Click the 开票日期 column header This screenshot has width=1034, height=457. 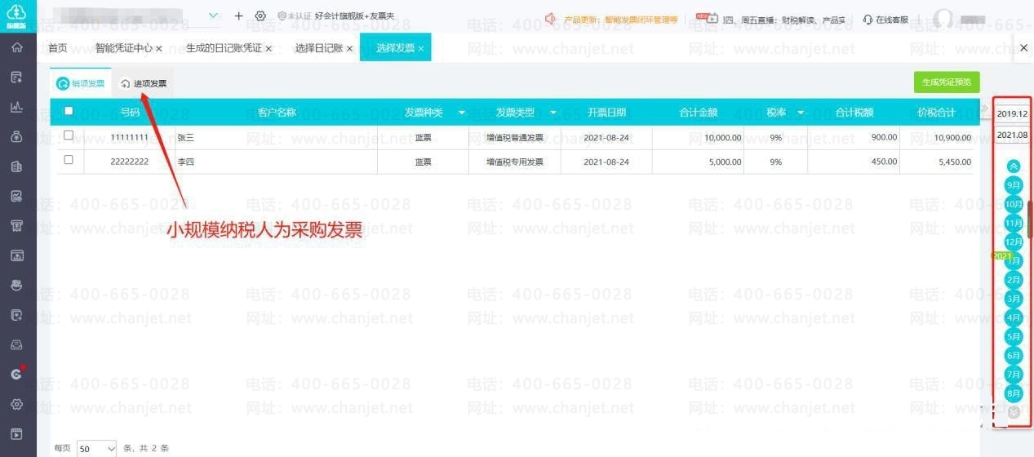tap(606, 113)
